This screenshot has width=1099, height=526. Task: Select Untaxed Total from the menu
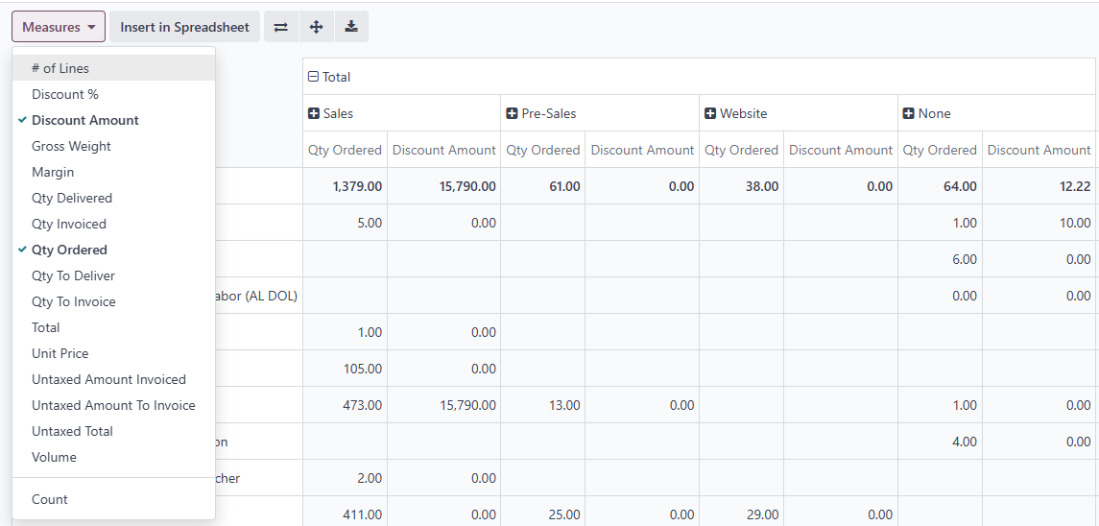coord(72,431)
